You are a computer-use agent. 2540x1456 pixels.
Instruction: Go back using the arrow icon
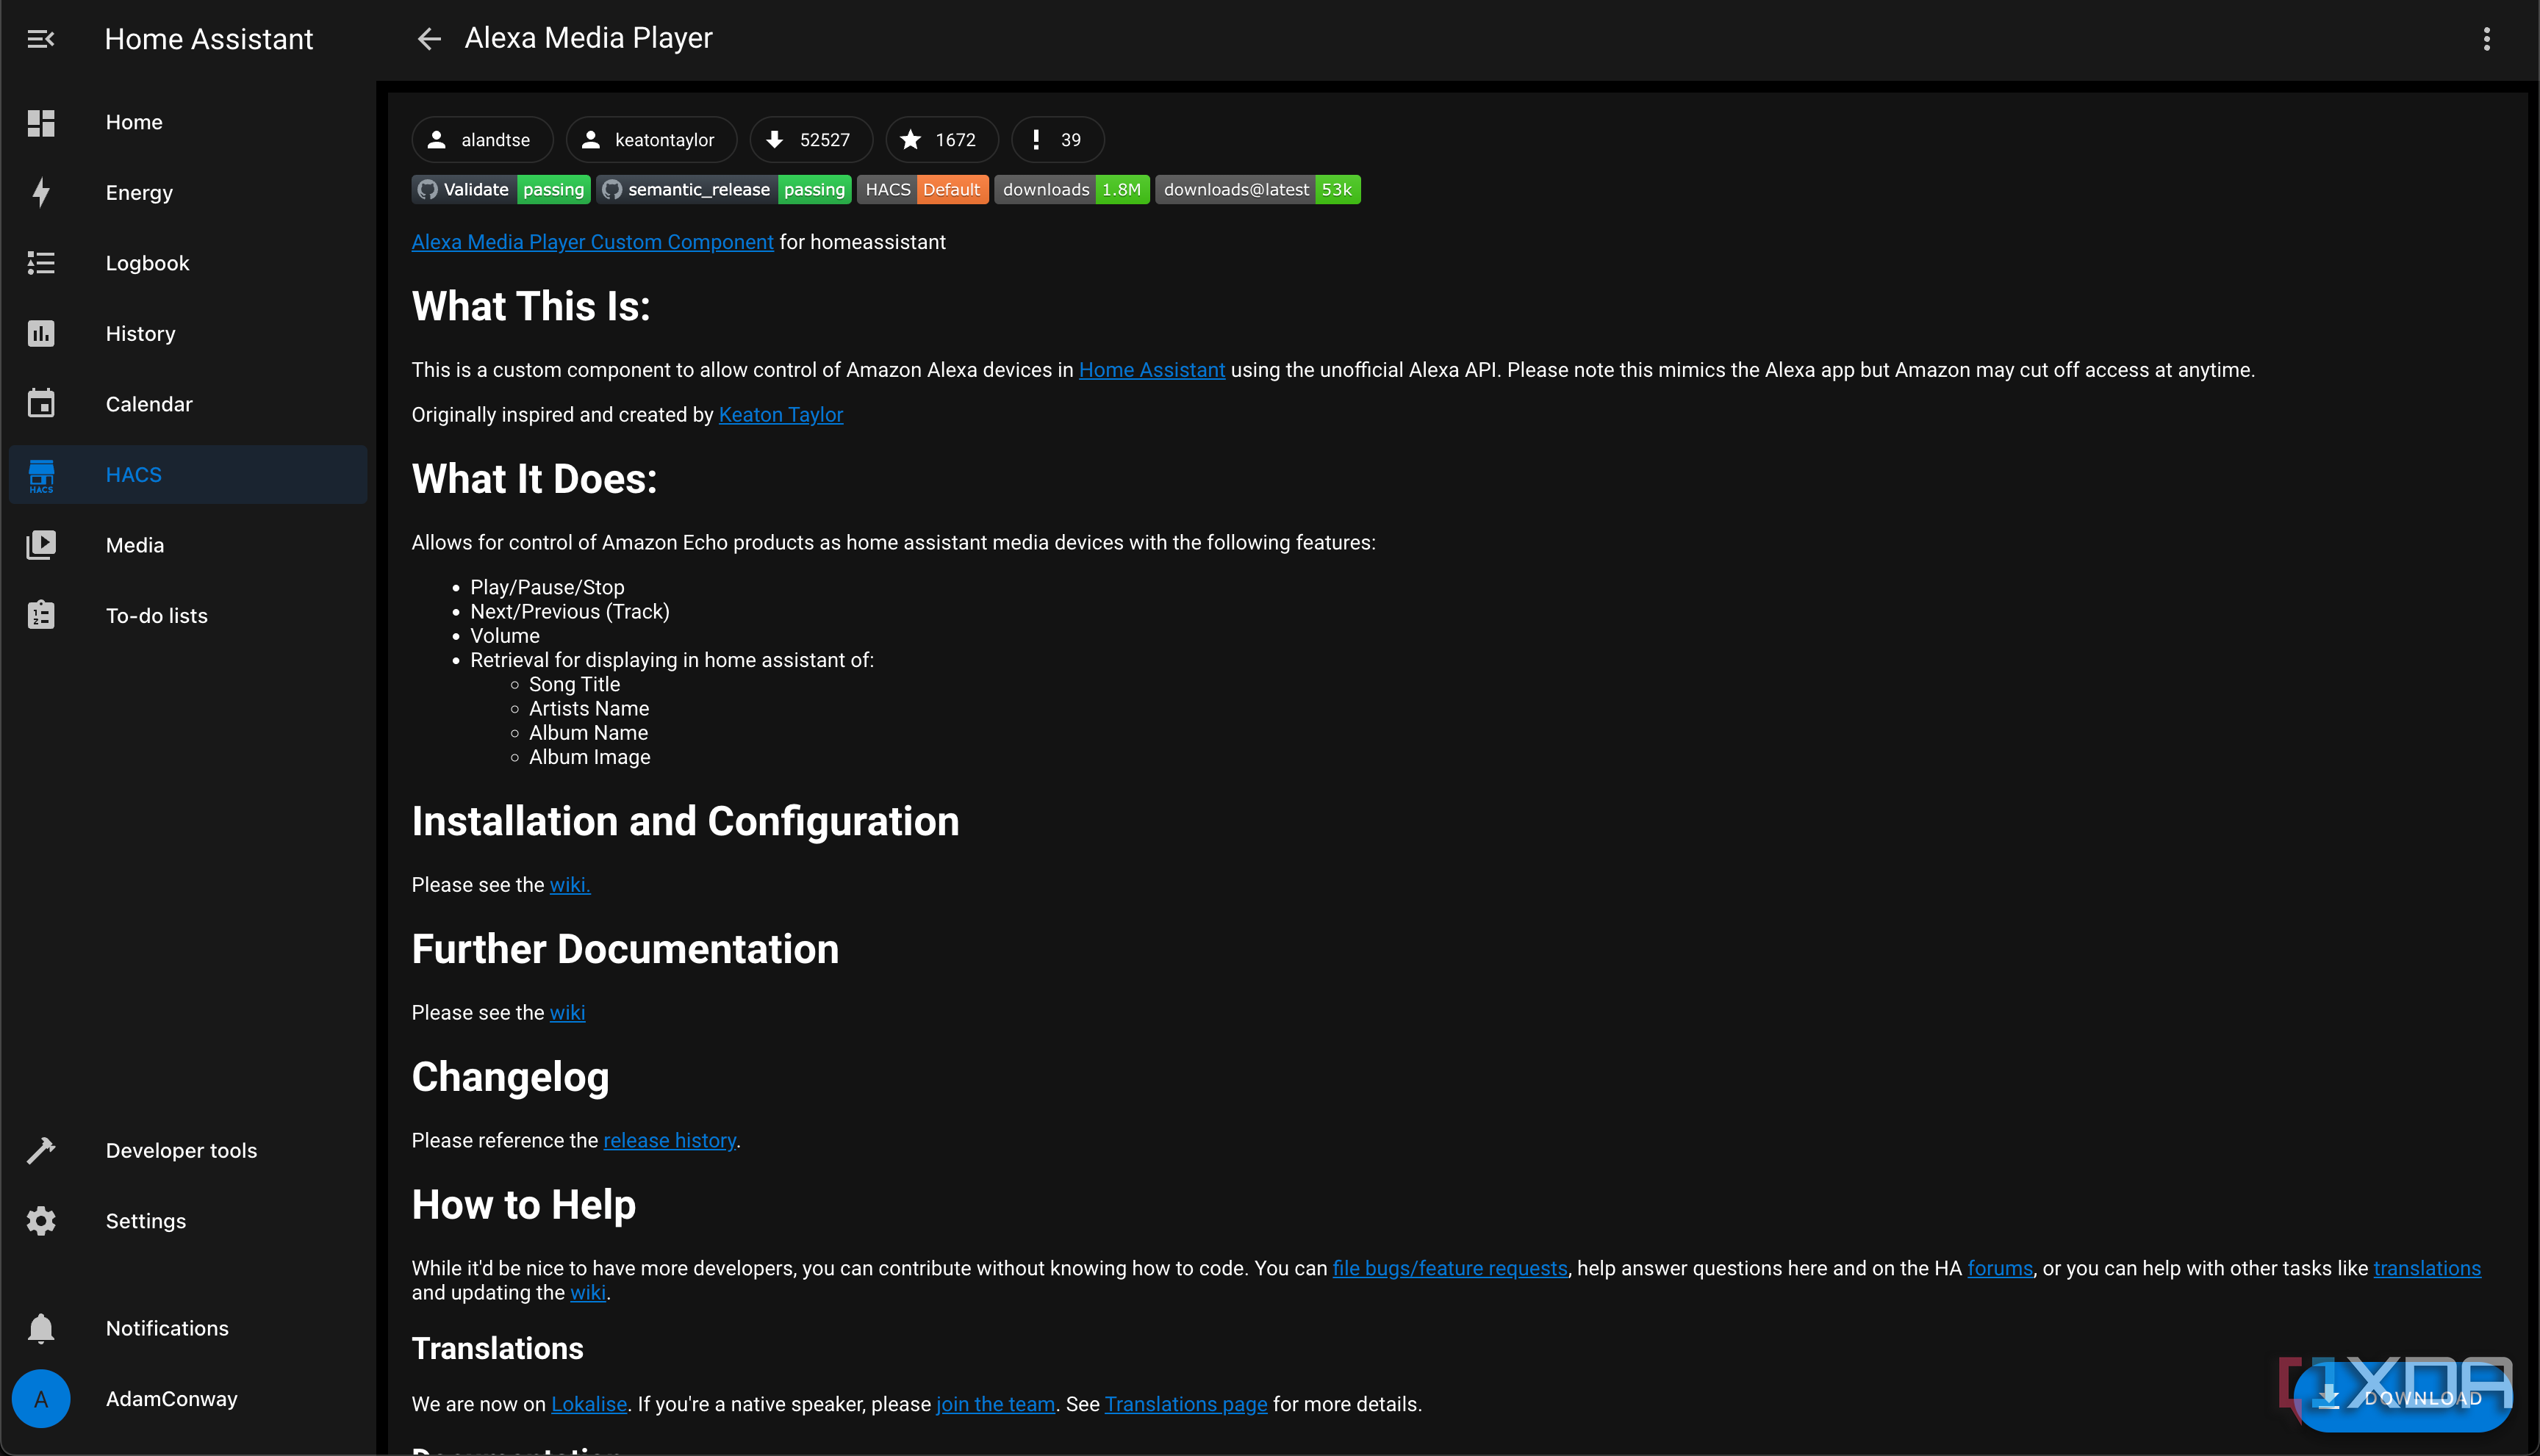(429, 39)
